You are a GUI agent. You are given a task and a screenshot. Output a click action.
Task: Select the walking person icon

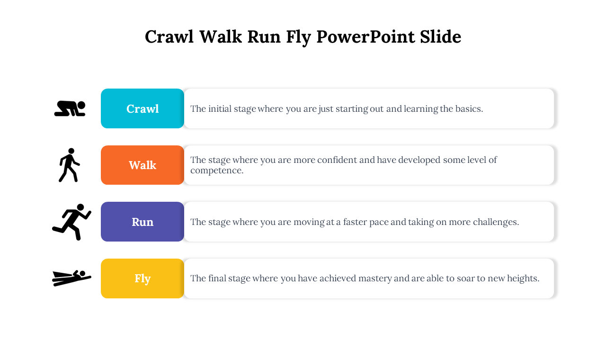click(x=69, y=165)
